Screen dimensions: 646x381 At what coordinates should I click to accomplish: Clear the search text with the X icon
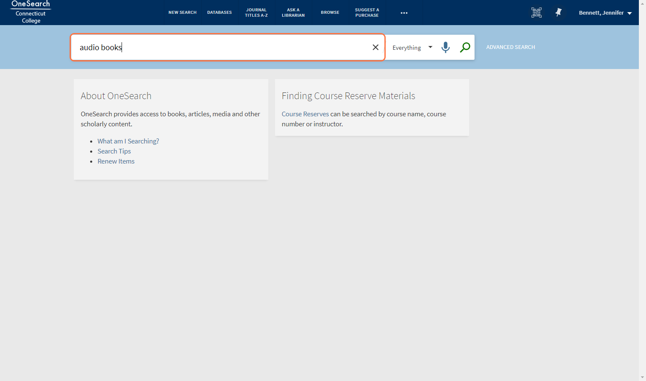[x=376, y=47]
